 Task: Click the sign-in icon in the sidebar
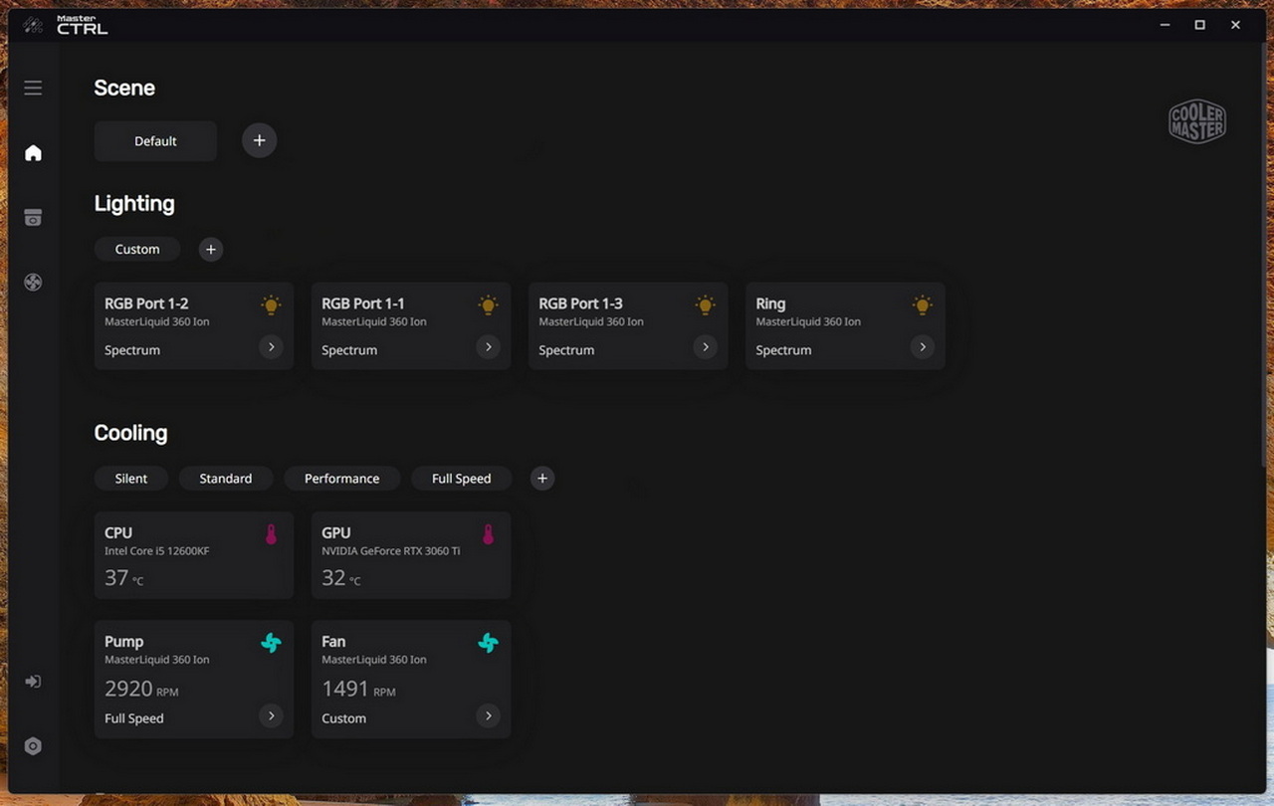[33, 682]
